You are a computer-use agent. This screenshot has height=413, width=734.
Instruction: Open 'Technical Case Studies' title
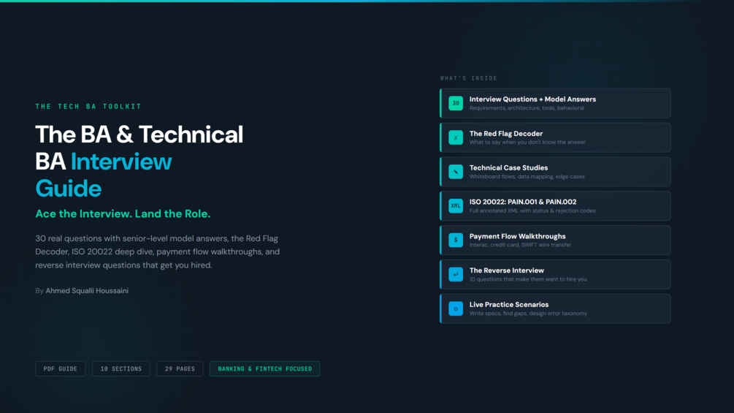(508, 167)
